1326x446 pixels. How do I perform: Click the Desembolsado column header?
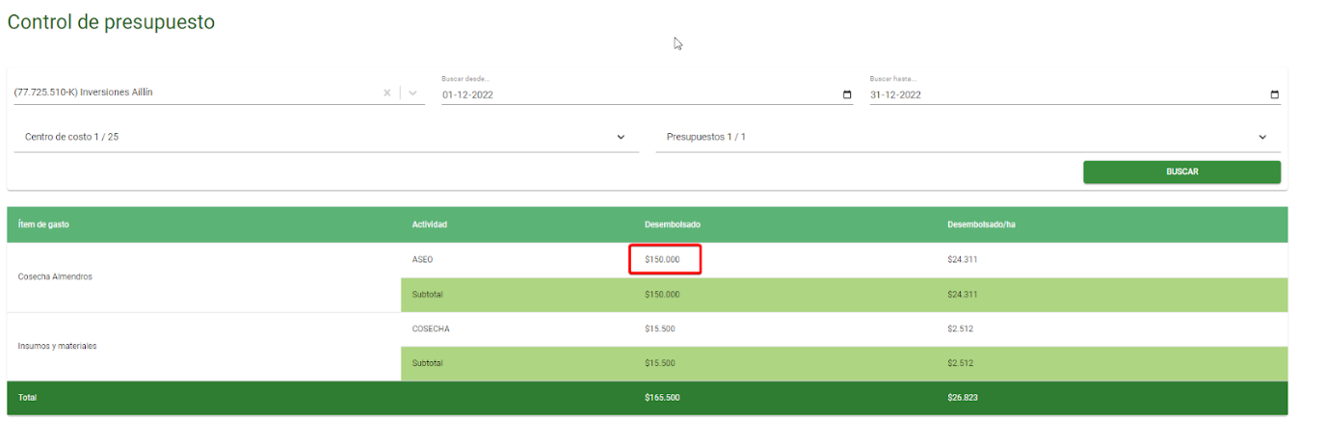pyautogui.click(x=672, y=224)
